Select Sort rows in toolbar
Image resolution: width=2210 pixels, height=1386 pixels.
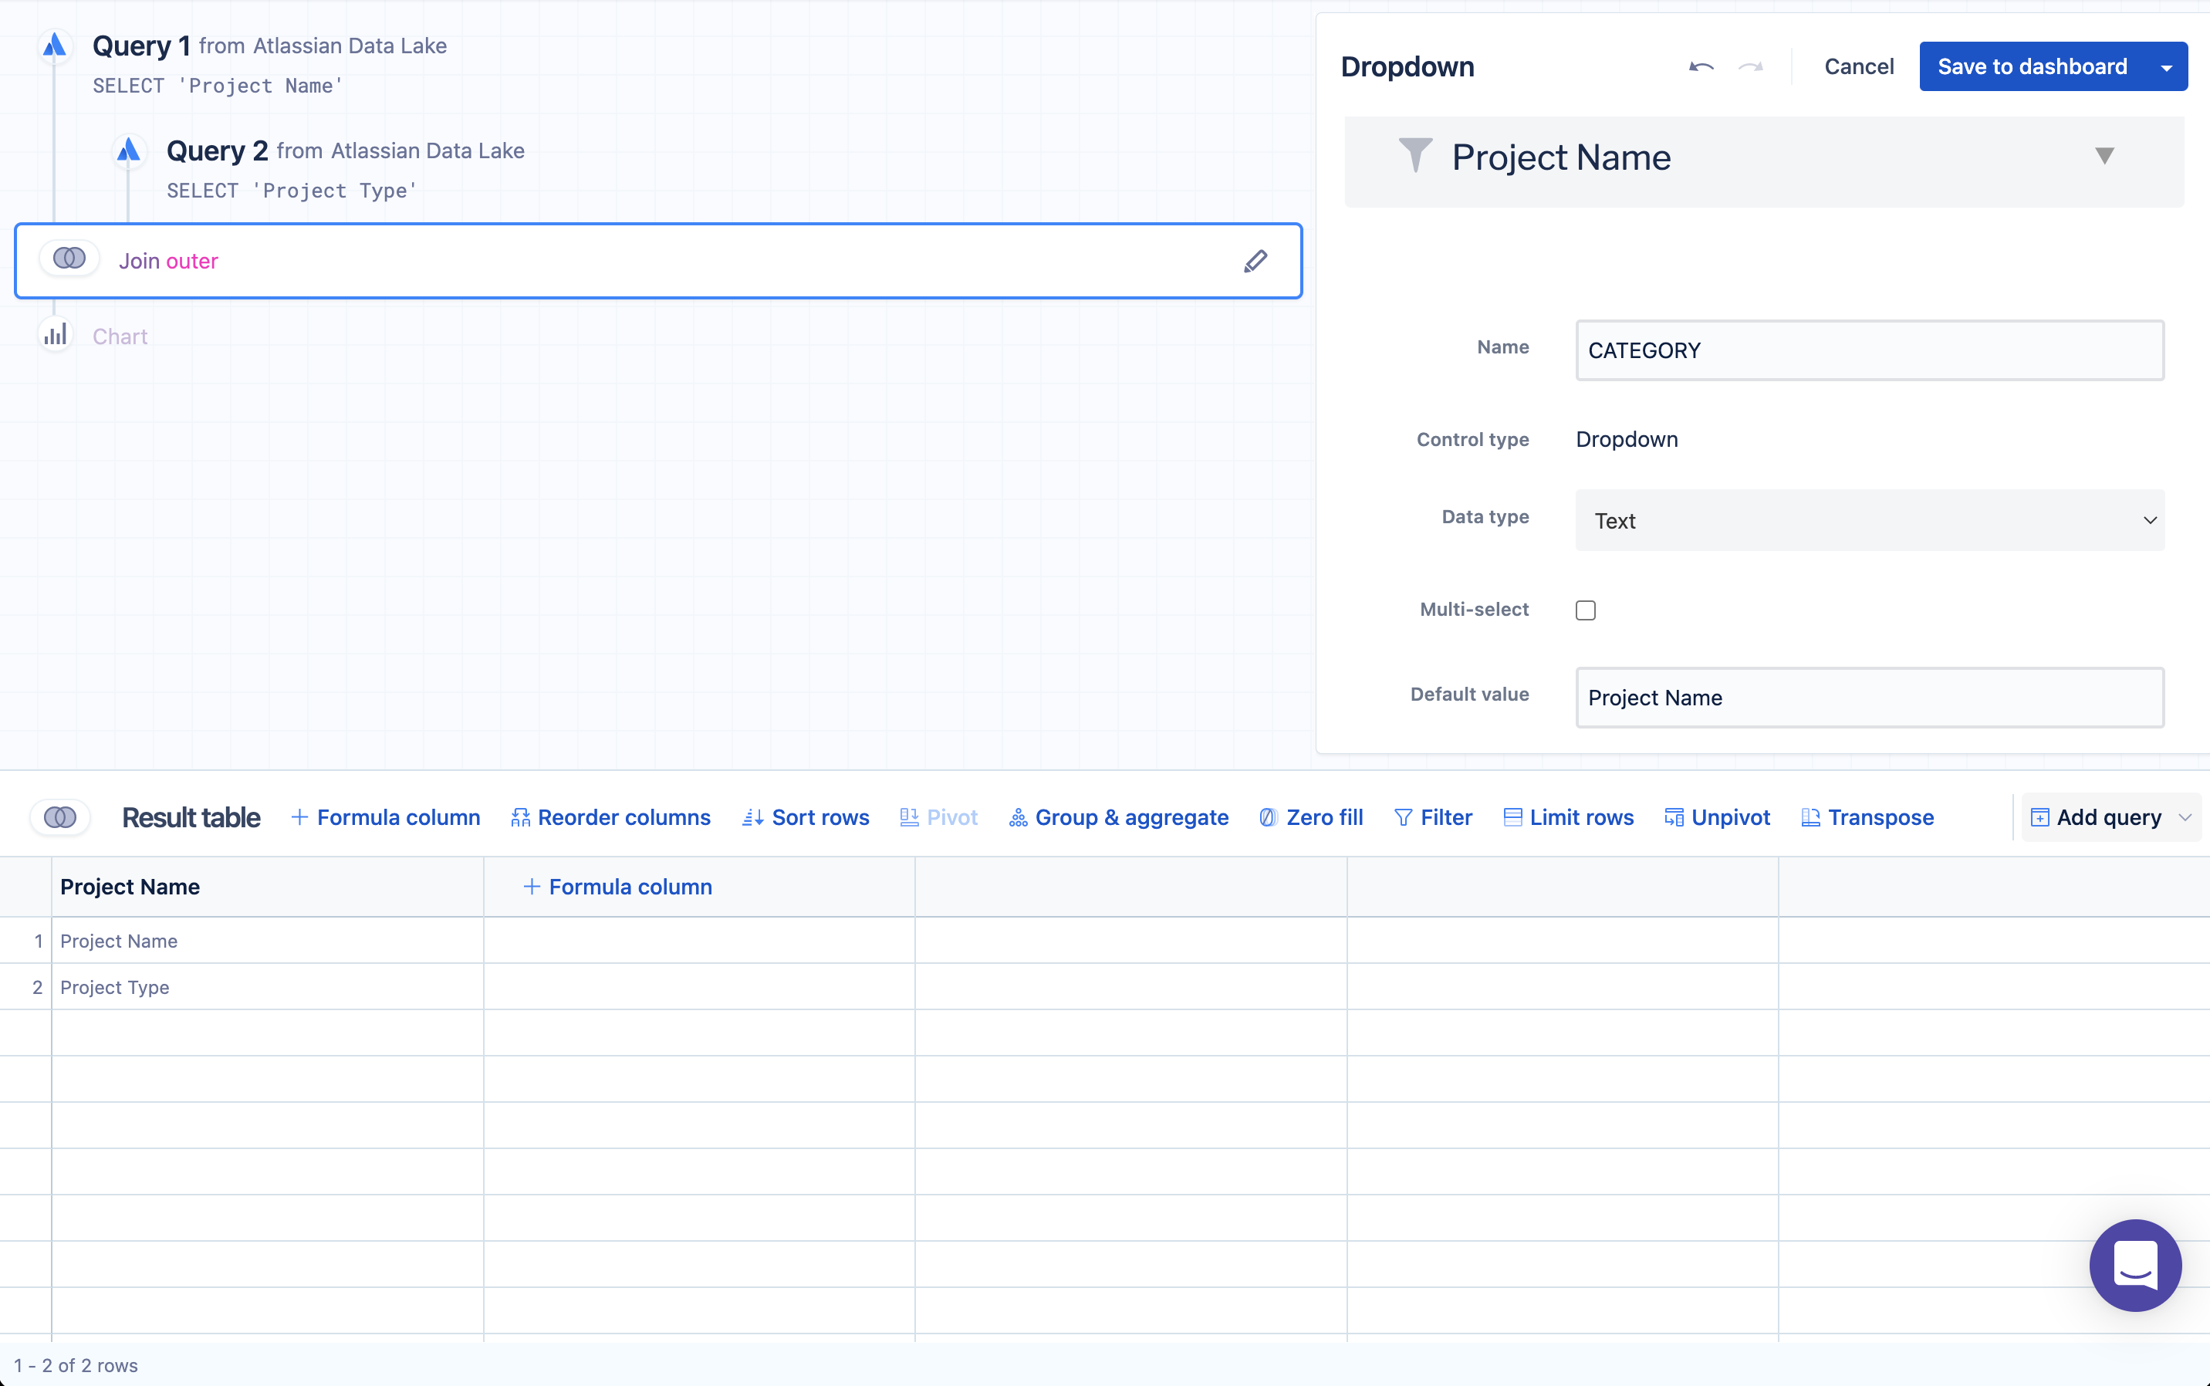coord(806,816)
